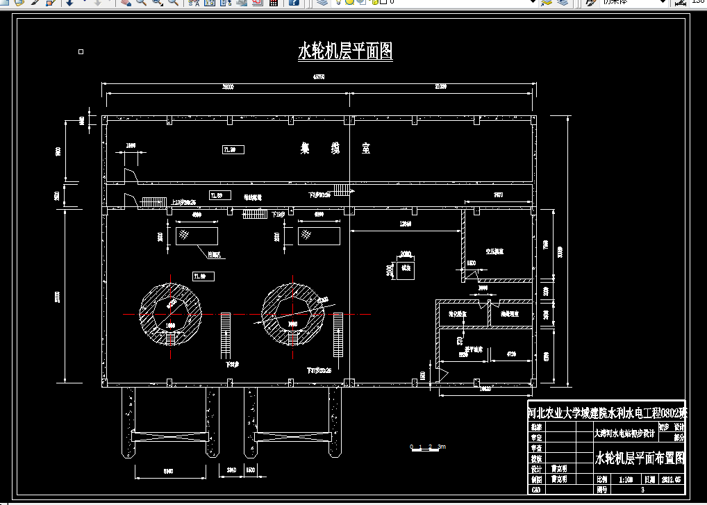Expand the 仿宋体 text style dropdown arrow
This screenshot has width=707, height=505.
[663, 2]
